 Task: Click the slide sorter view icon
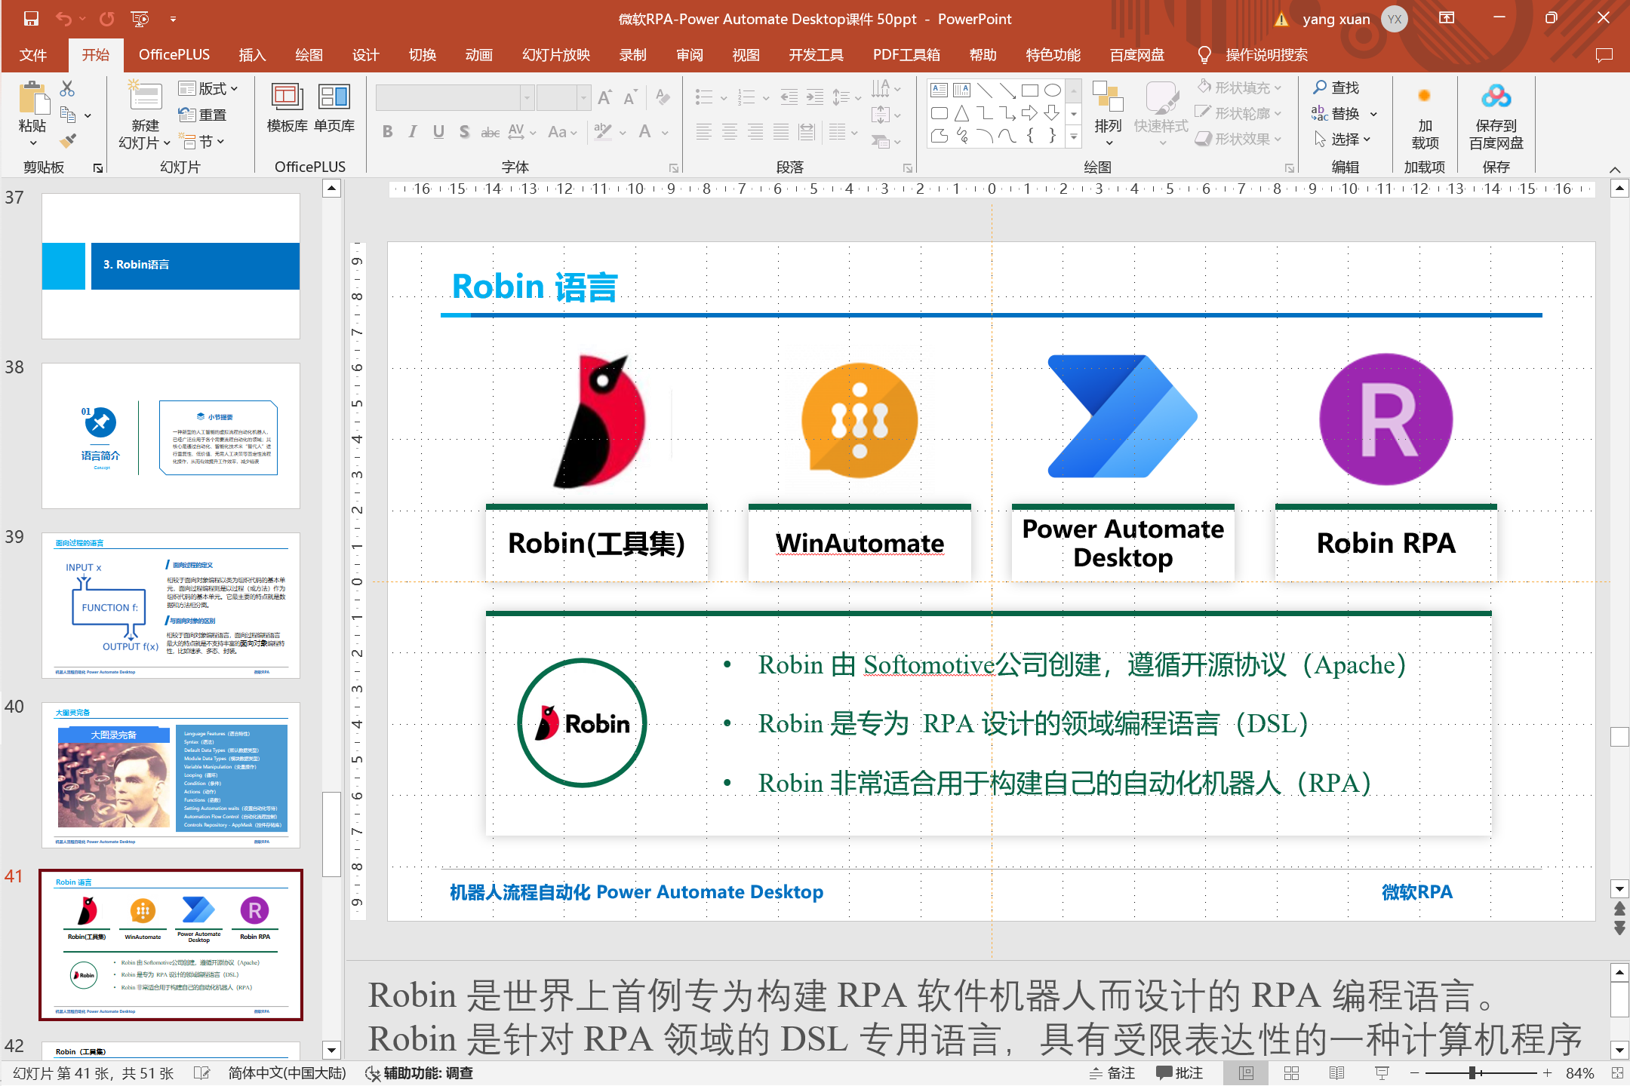pos(1291,1072)
